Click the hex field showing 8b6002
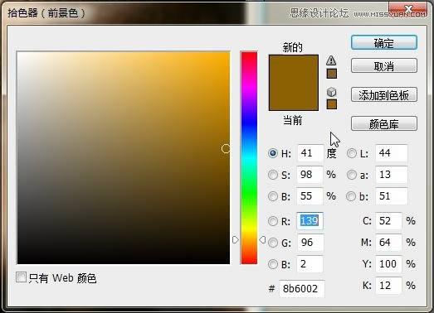This screenshot has width=434, height=313. coord(302,289)
